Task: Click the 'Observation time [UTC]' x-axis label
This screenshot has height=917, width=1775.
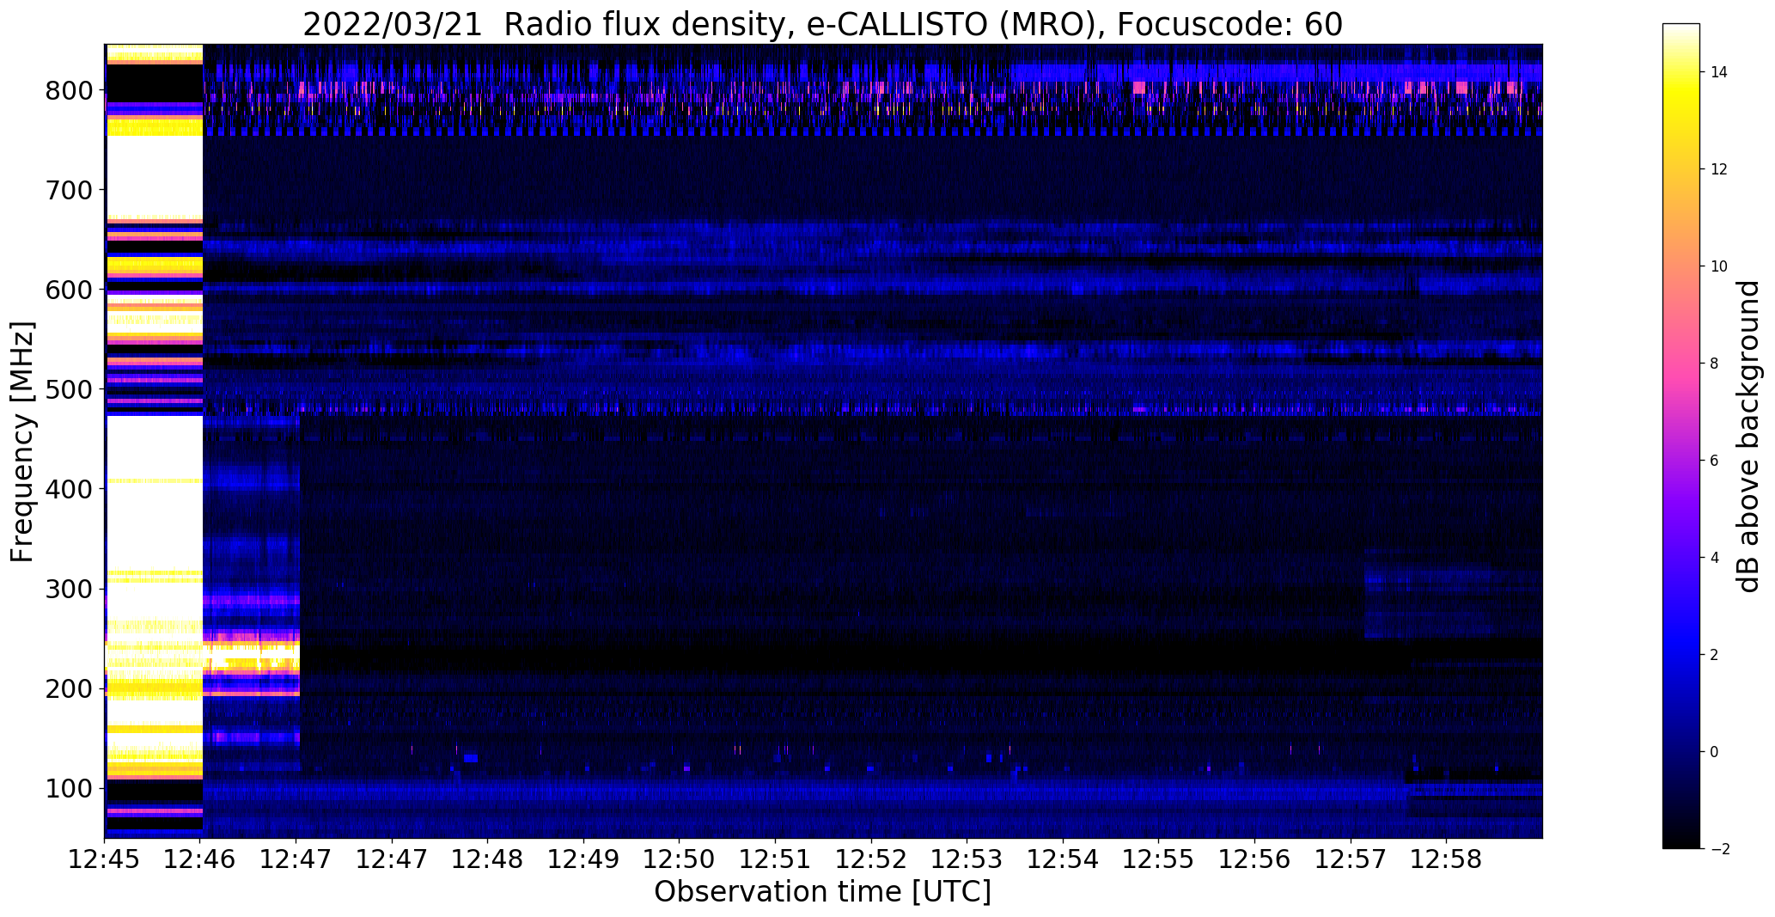Action: click(x=822, y=892)
